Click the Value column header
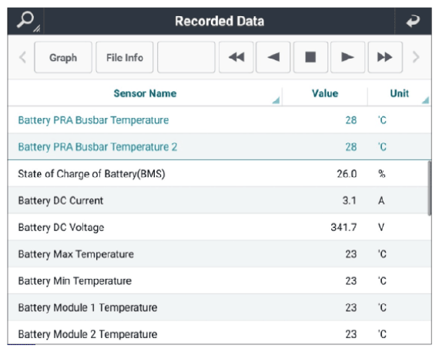 [325, 93]
